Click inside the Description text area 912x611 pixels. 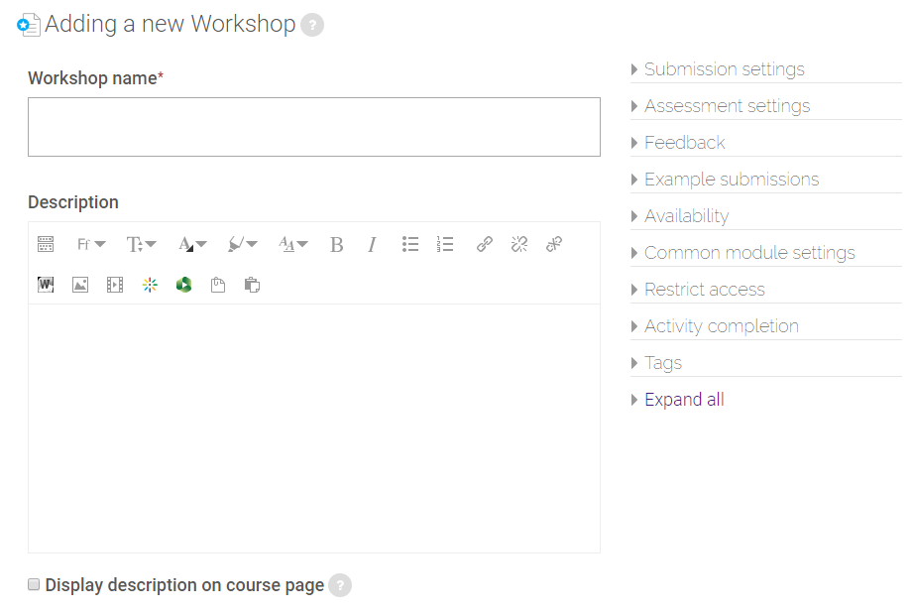click(314, 428)
